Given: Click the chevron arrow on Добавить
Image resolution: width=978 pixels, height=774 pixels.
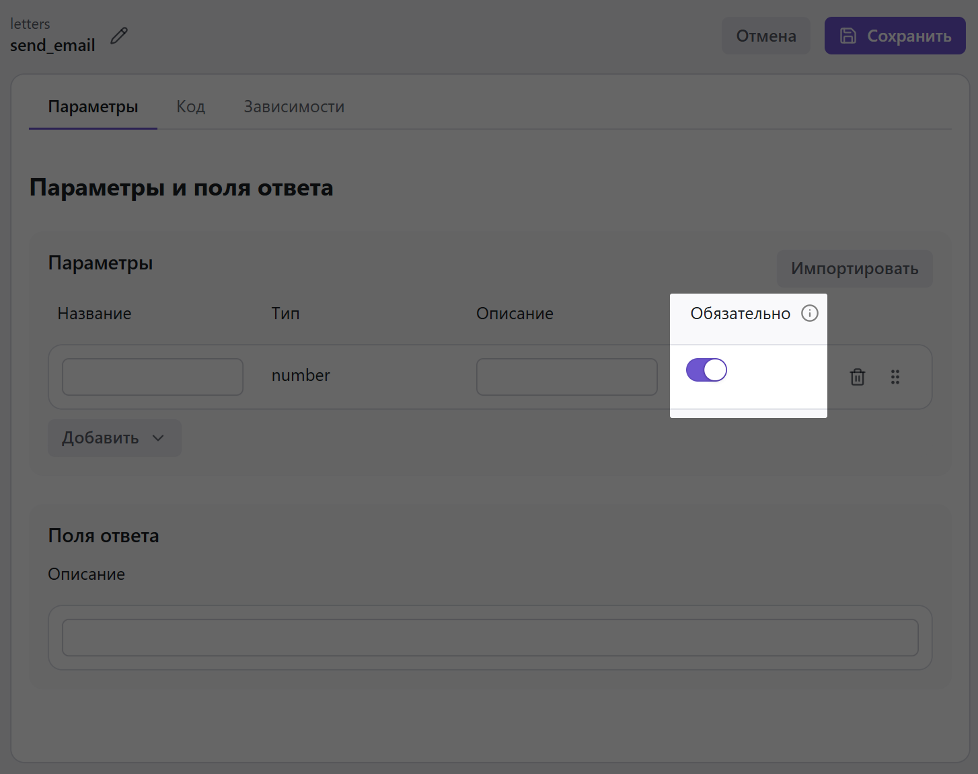Looking at the screenshot, I should tap(159, 438).
